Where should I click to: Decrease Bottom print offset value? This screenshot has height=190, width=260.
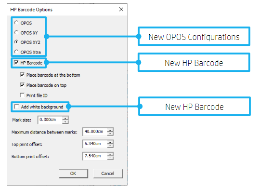(x=110, y=158)
